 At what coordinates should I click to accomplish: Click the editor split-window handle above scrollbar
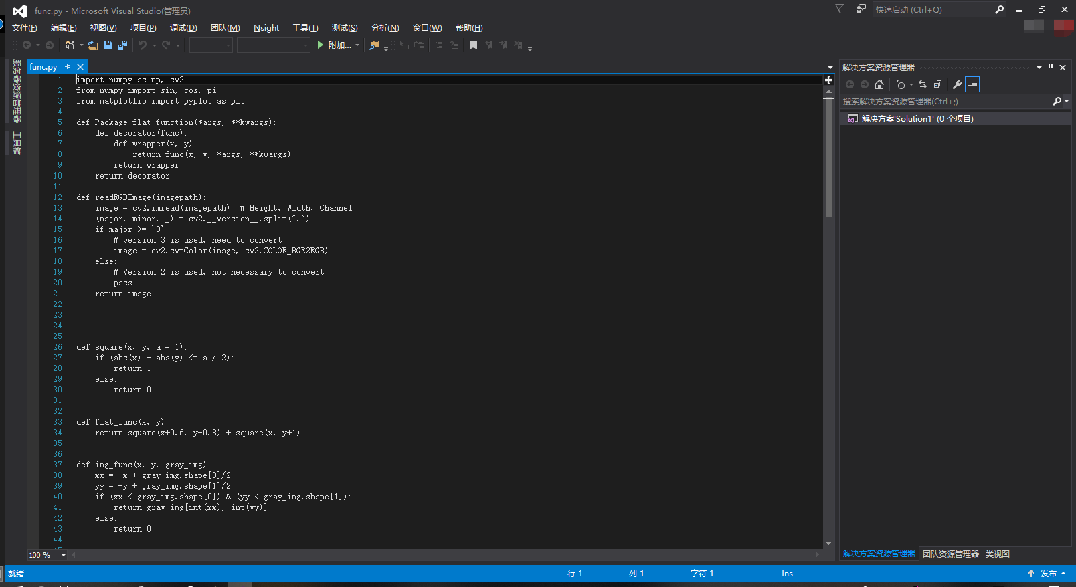(x=828, y=80)
